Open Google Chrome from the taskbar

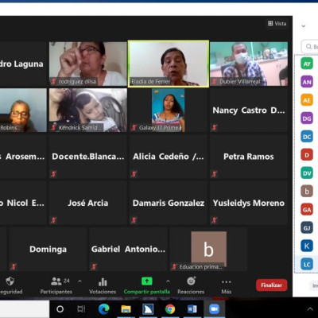click(170, 309)
